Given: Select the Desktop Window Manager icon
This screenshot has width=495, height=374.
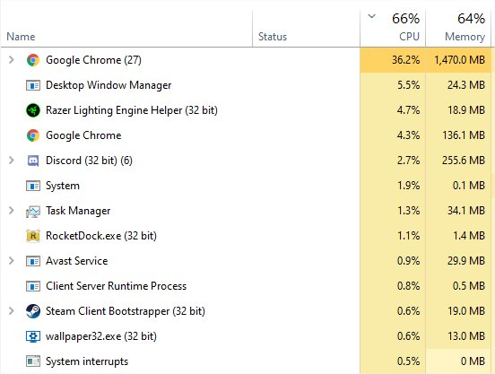Looking at the screenshot, I should coord(33,85).
